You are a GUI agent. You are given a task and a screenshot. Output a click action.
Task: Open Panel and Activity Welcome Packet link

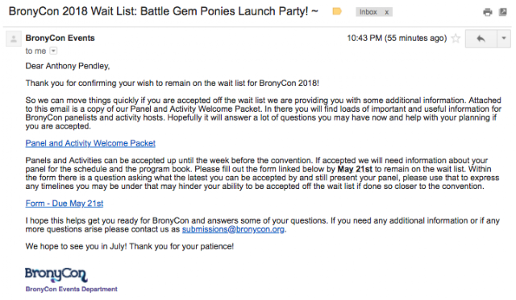click(x=90, y=143)
